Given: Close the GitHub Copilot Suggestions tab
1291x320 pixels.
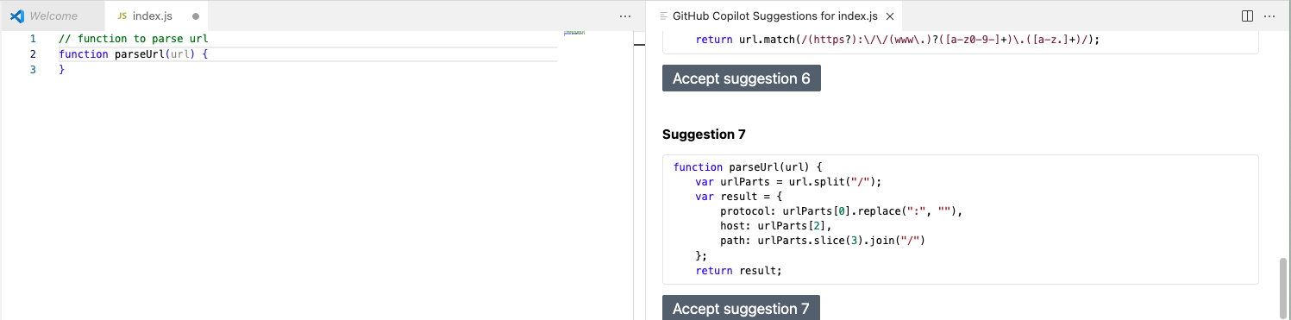Looking at the screenshot, I should pyautogui.click(x=891, y=16).
